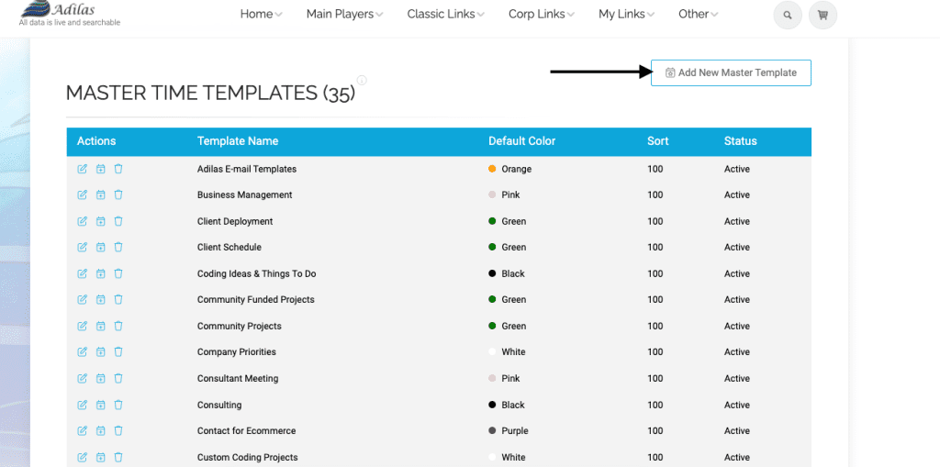Click the Template Name column header

pos(238,141)
